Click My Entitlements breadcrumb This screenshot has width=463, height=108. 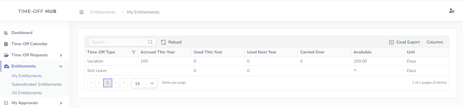(x=143, y=12)
